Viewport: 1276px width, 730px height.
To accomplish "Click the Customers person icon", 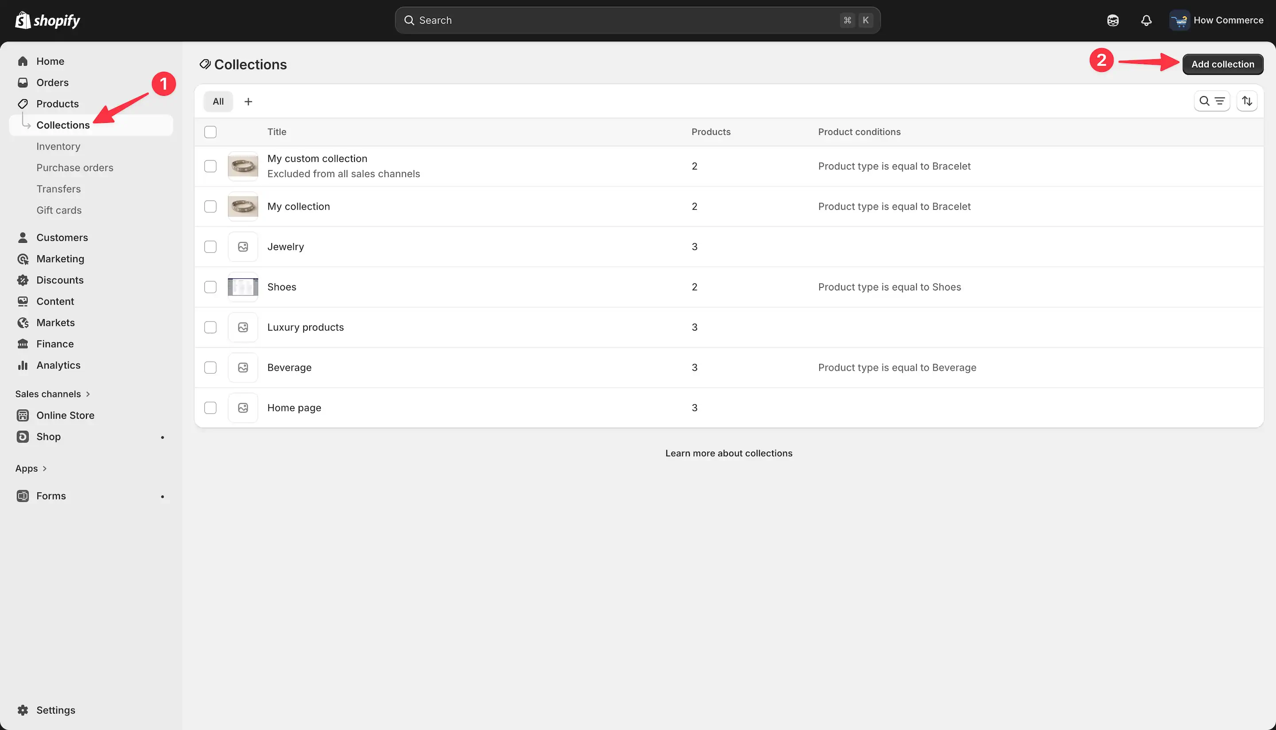I will [23, 238].
